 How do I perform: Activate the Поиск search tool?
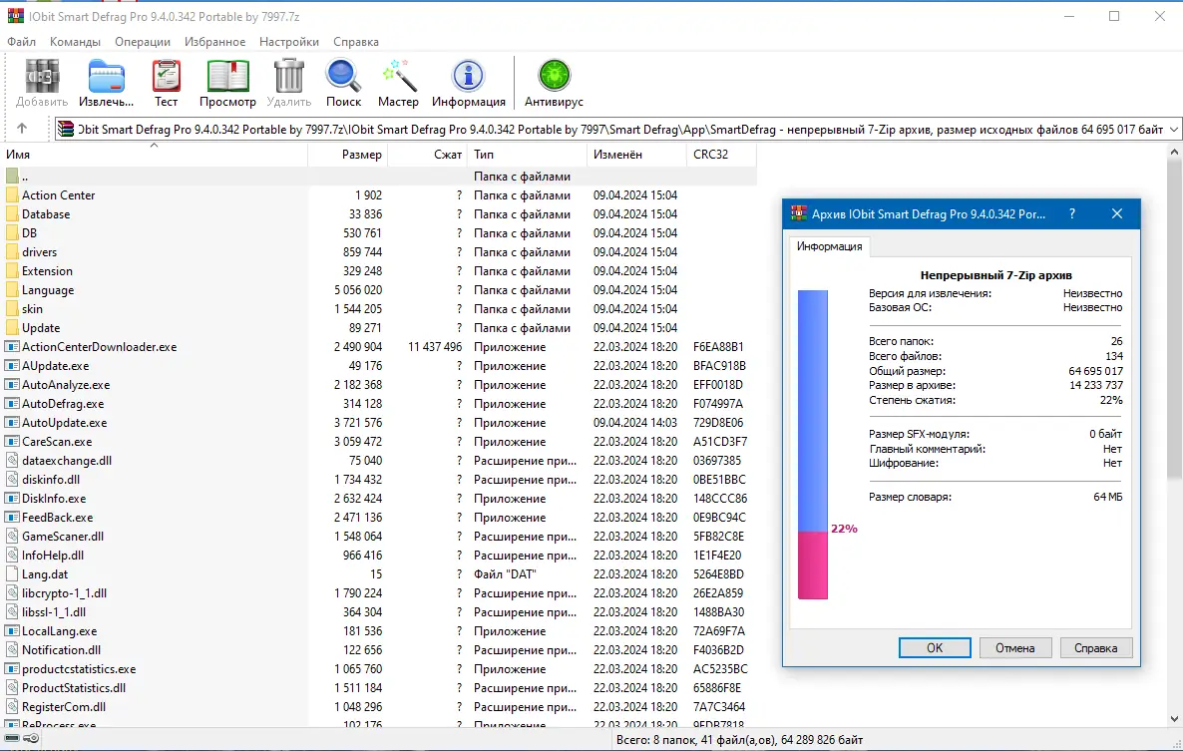pos(343,80)
